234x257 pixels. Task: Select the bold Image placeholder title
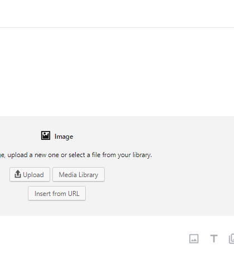pos(64,137)
